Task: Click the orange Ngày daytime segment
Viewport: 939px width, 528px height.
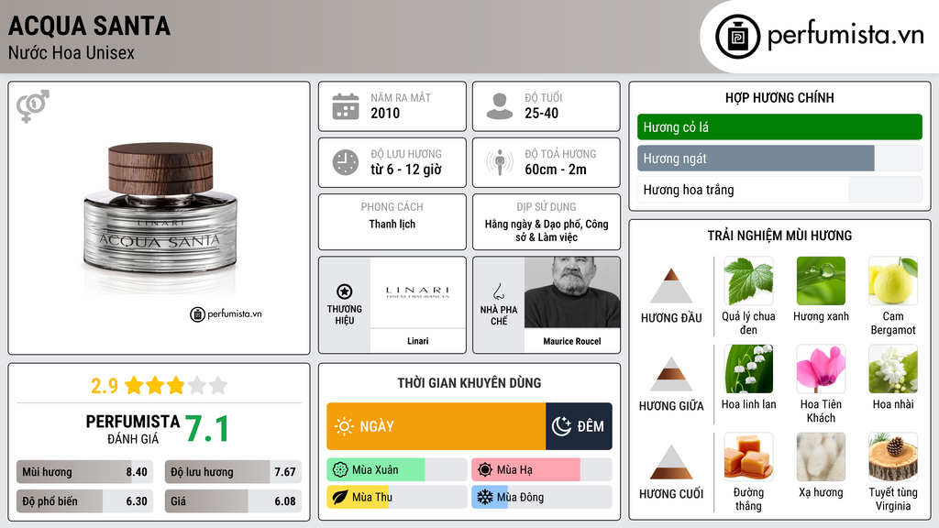Action: click(436, 426)
